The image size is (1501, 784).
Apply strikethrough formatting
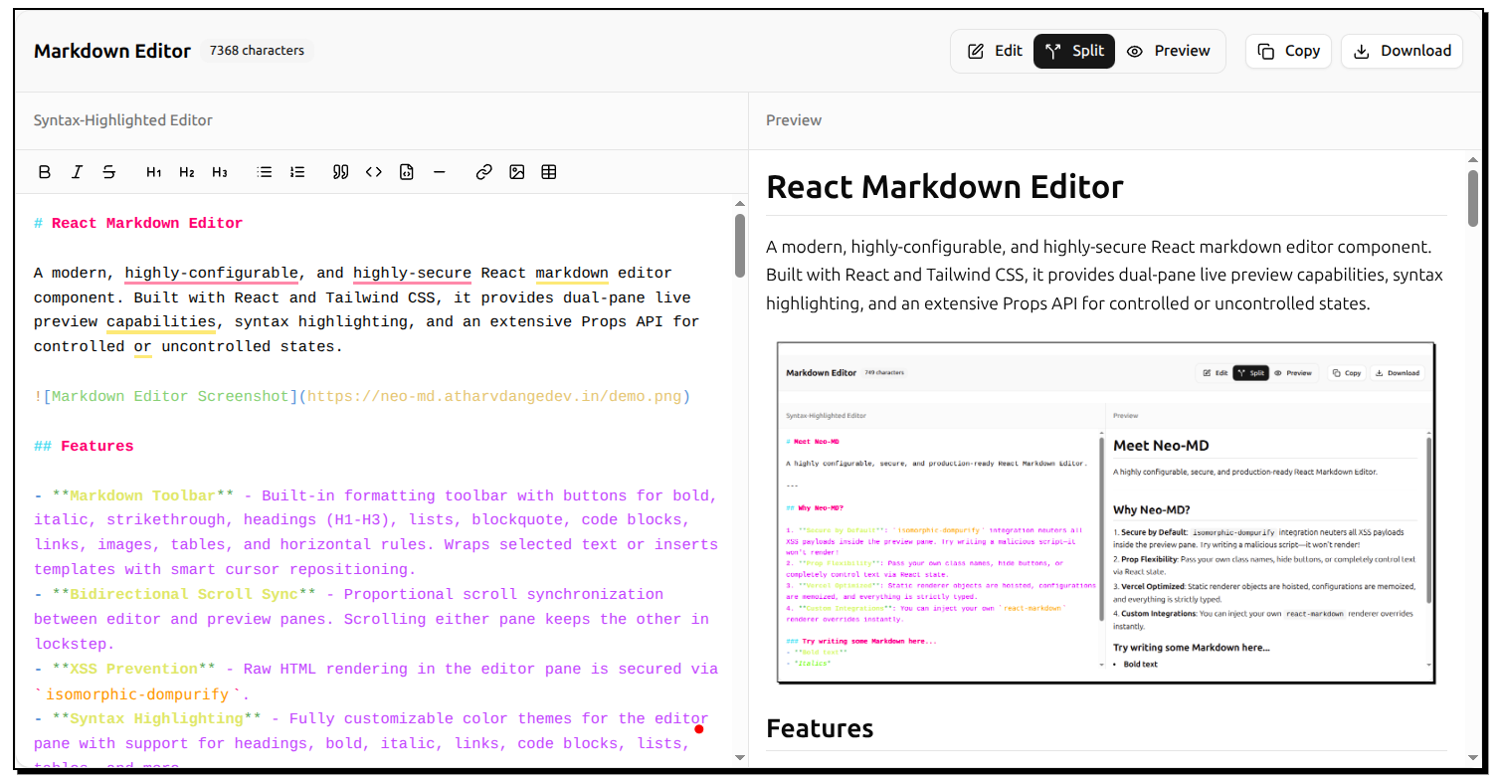point(109,171)
